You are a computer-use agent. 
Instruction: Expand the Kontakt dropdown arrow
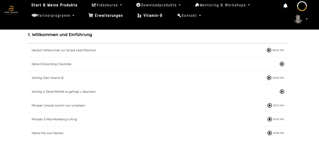(x=200, y=16)
